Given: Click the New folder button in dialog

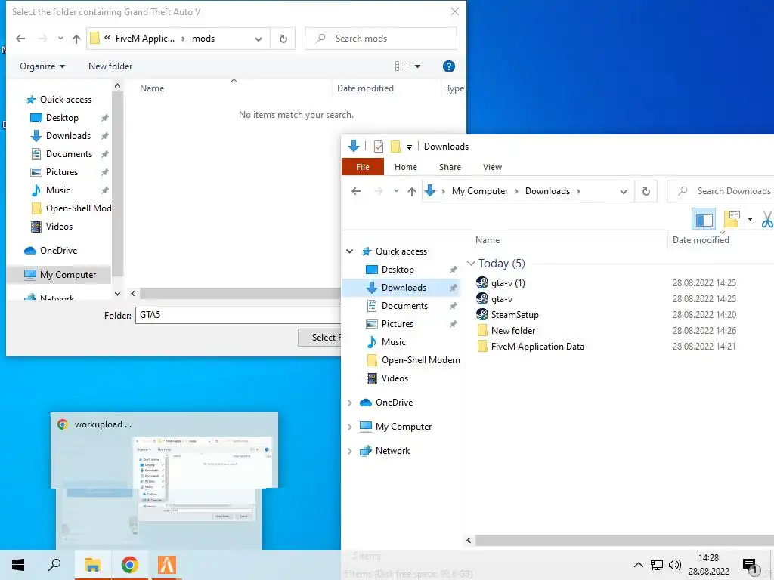Looking at the screenshot, I should pos(110,66).
